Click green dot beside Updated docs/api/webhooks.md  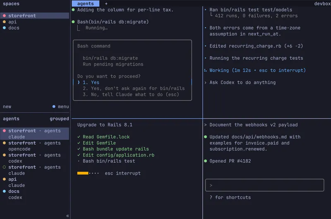[205, 137]
